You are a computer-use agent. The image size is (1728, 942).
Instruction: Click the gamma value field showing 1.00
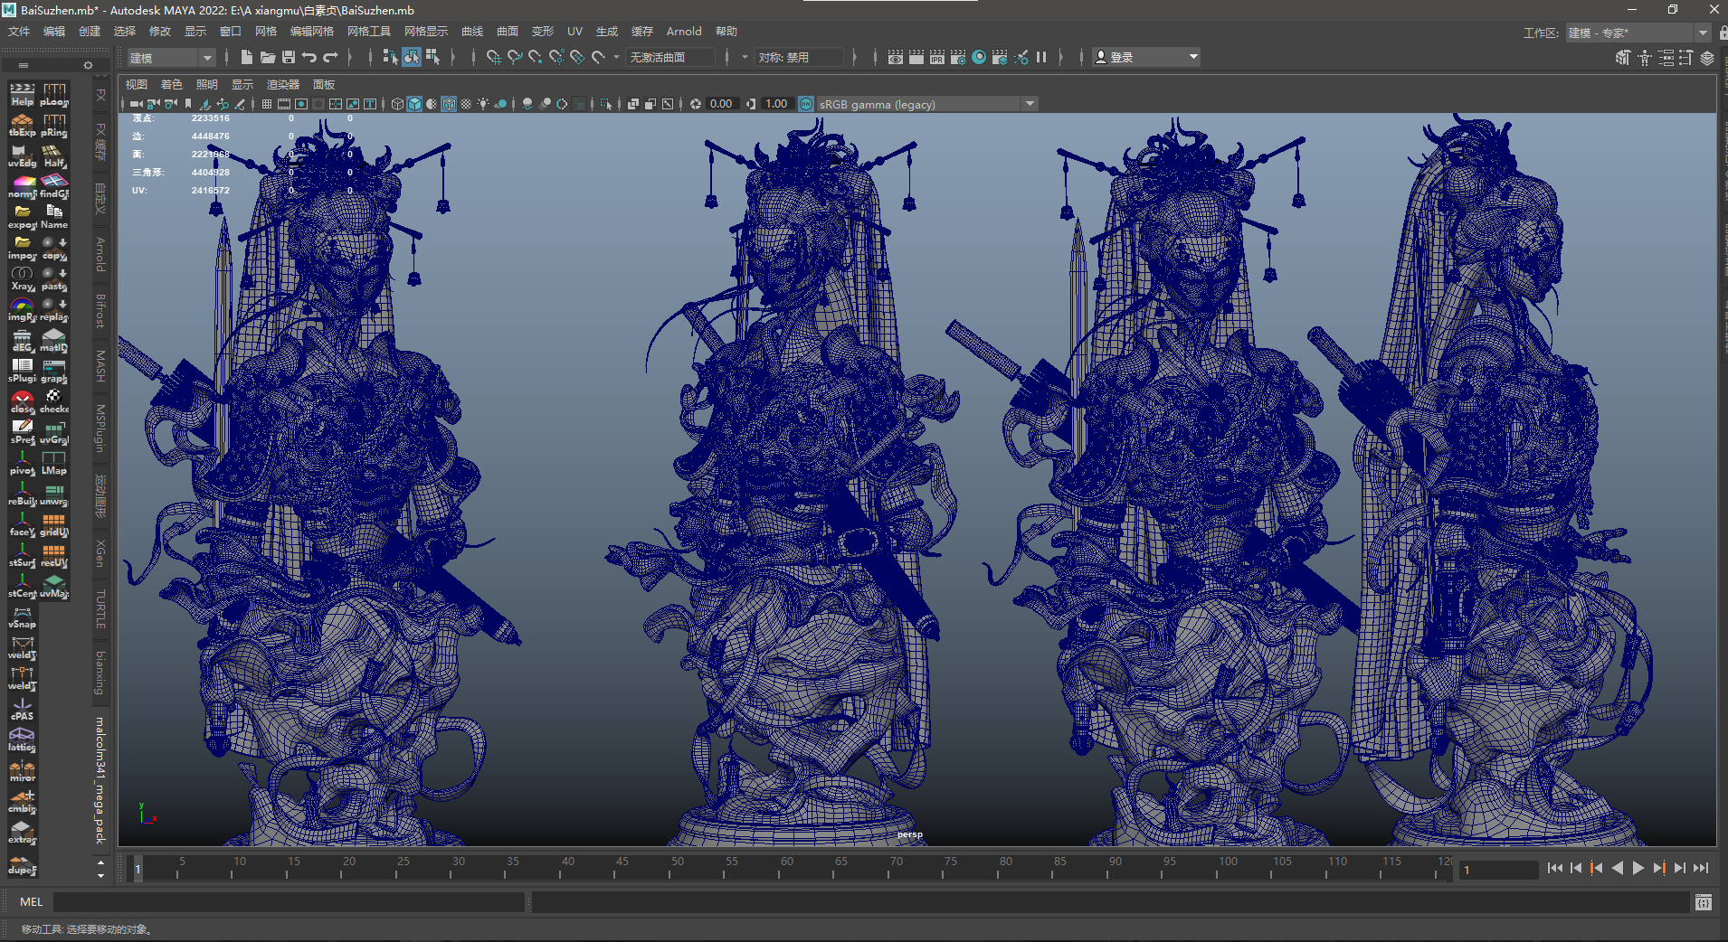point(775,104)
